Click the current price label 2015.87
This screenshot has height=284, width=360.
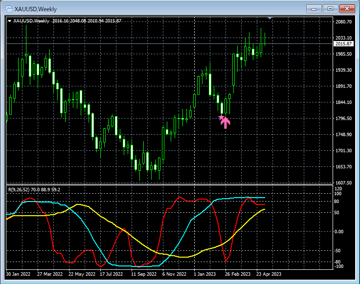tap(343, 44)
